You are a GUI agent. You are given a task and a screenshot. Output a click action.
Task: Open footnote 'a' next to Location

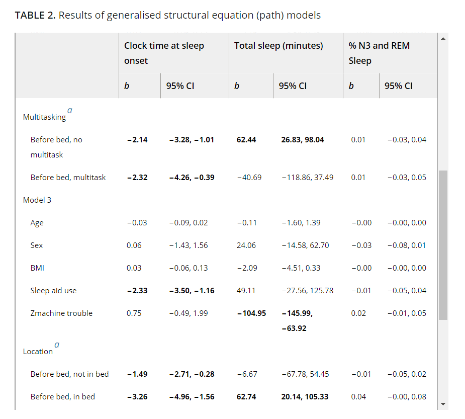click(x=56, y=345)
